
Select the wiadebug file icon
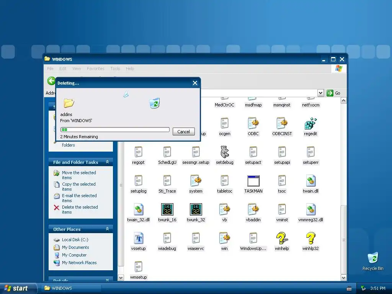[167, 238]
